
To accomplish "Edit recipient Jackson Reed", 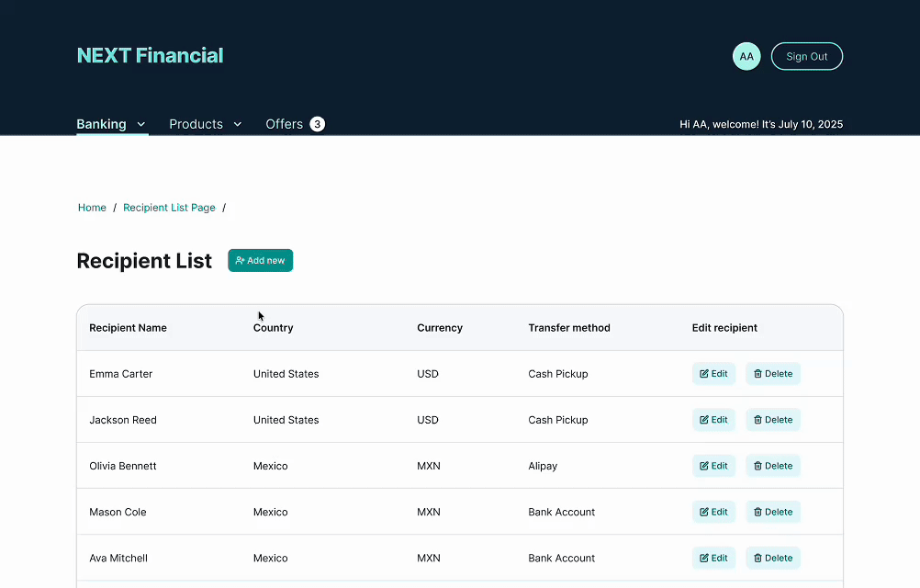I will tap(713, 420).
